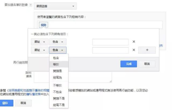Click the blue 完成 button
Viewport: 172px width, 110px height.
pos(129,64)
